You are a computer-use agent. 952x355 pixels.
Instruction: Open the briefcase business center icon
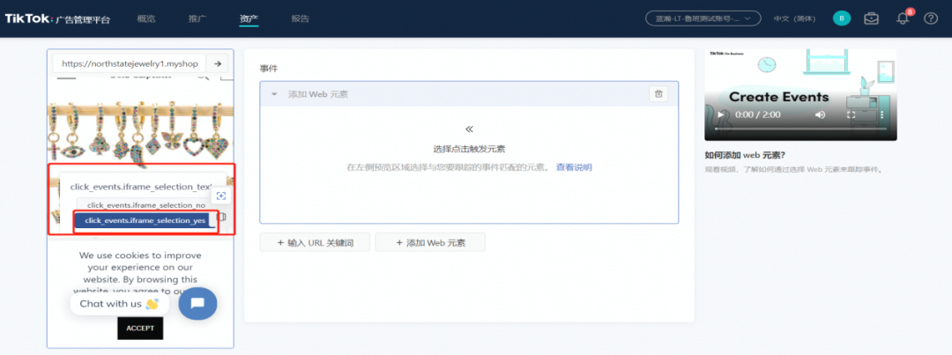871,18
